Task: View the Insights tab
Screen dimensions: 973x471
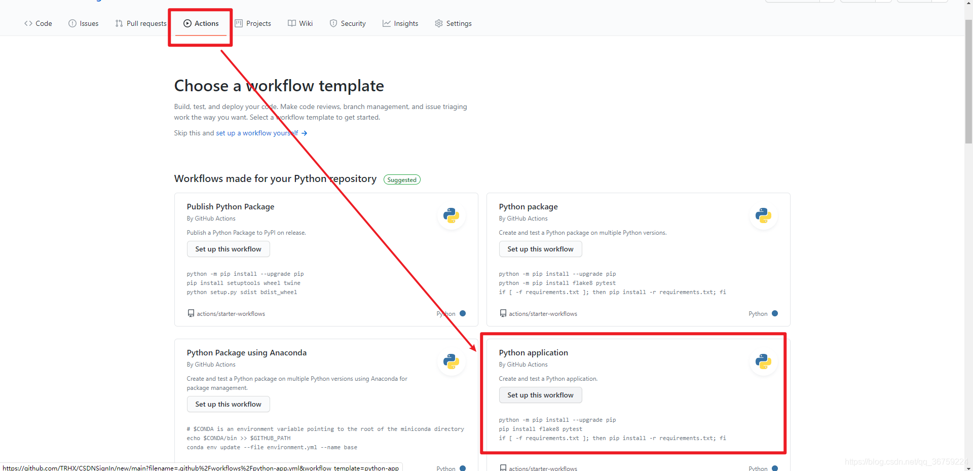Action: pyautogui.click(x=400, y=23)
